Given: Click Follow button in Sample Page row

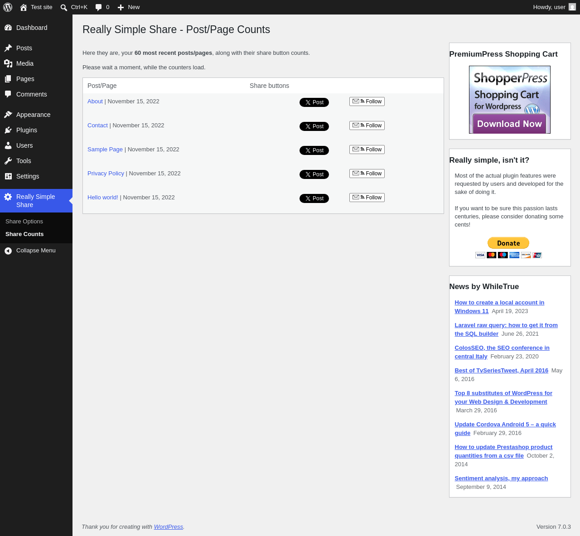Looking at the screenshot, I should [367, 150].
